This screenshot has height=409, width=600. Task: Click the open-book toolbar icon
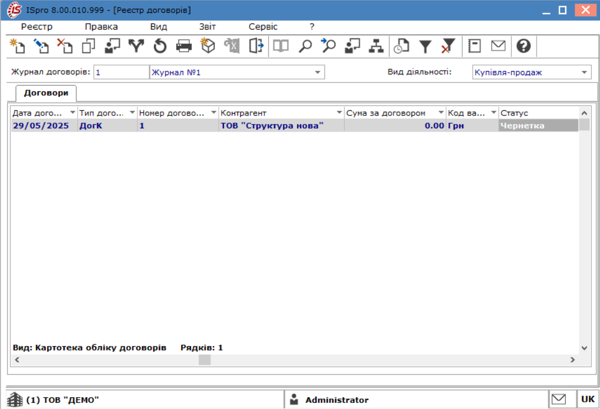(281, 46)
